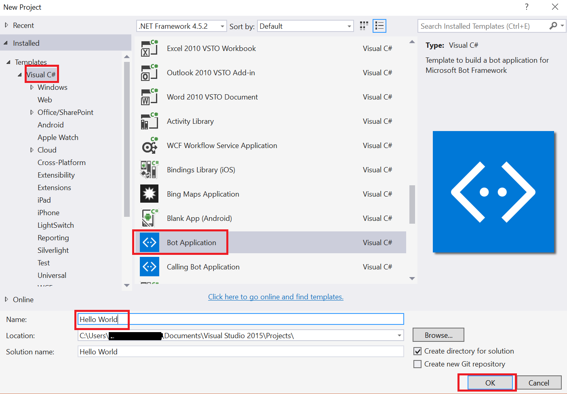Expand the Windows tree node
Screen dimensions: 567x394
pyautogui.click(x=32, y=87)
